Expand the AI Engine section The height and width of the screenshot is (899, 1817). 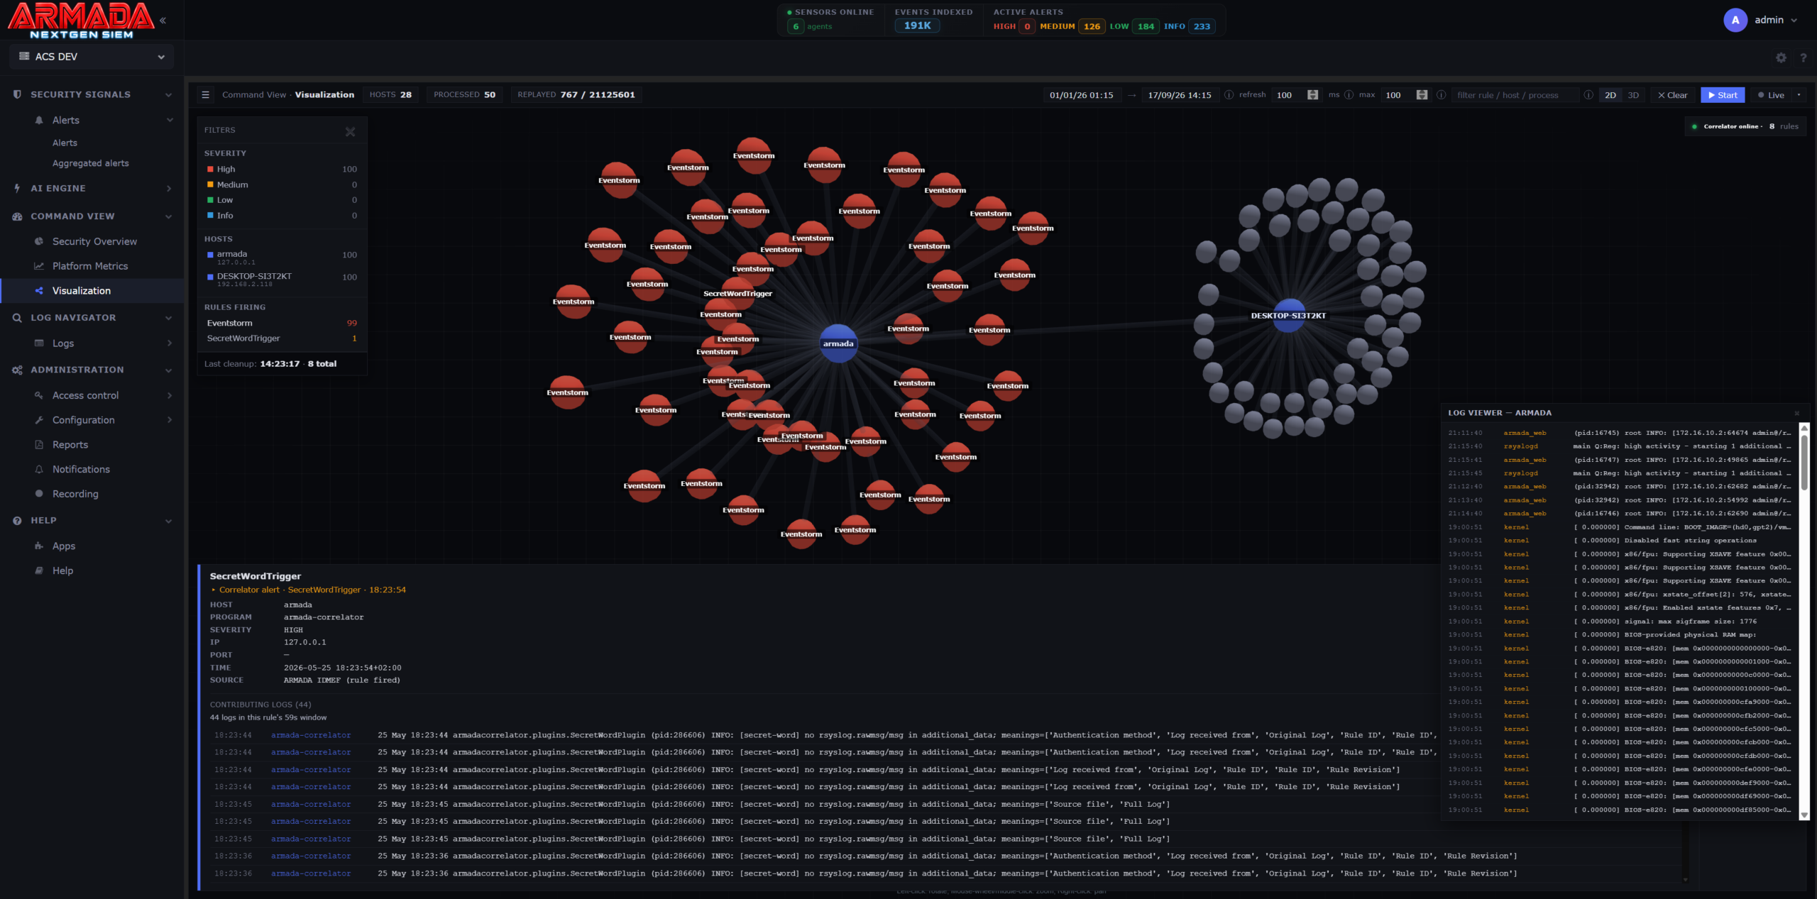(92, 188)
